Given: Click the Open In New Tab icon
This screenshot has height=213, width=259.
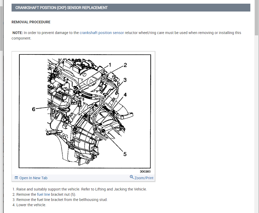Looking at the screenshot, I should click(x=16, y=178).
